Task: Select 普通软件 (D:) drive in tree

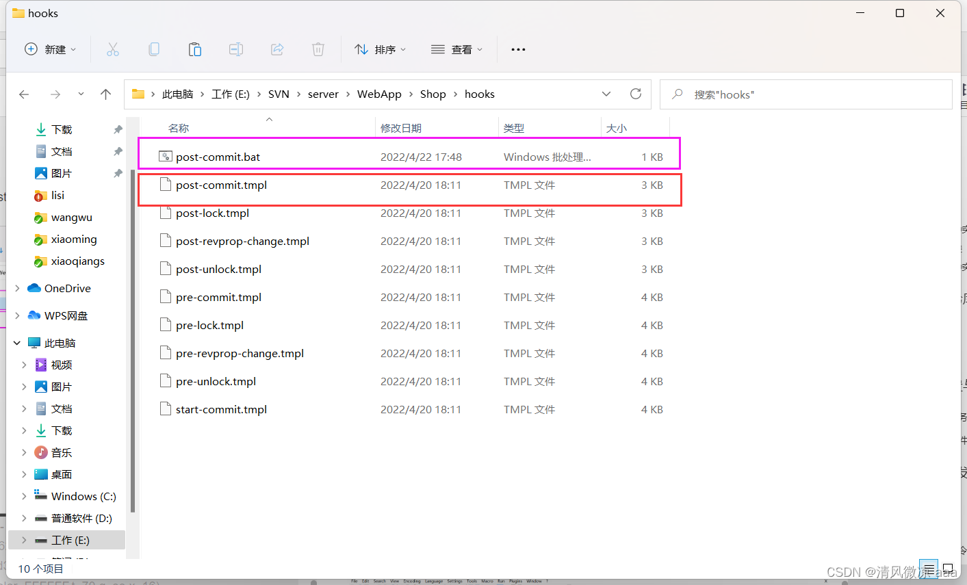Action: point(81,518)
